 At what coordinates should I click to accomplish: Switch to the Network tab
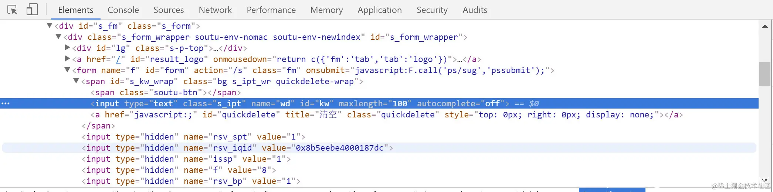point(215,10)
